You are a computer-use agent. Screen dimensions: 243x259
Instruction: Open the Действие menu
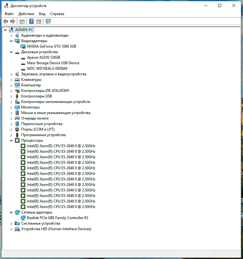pos(26,14)
